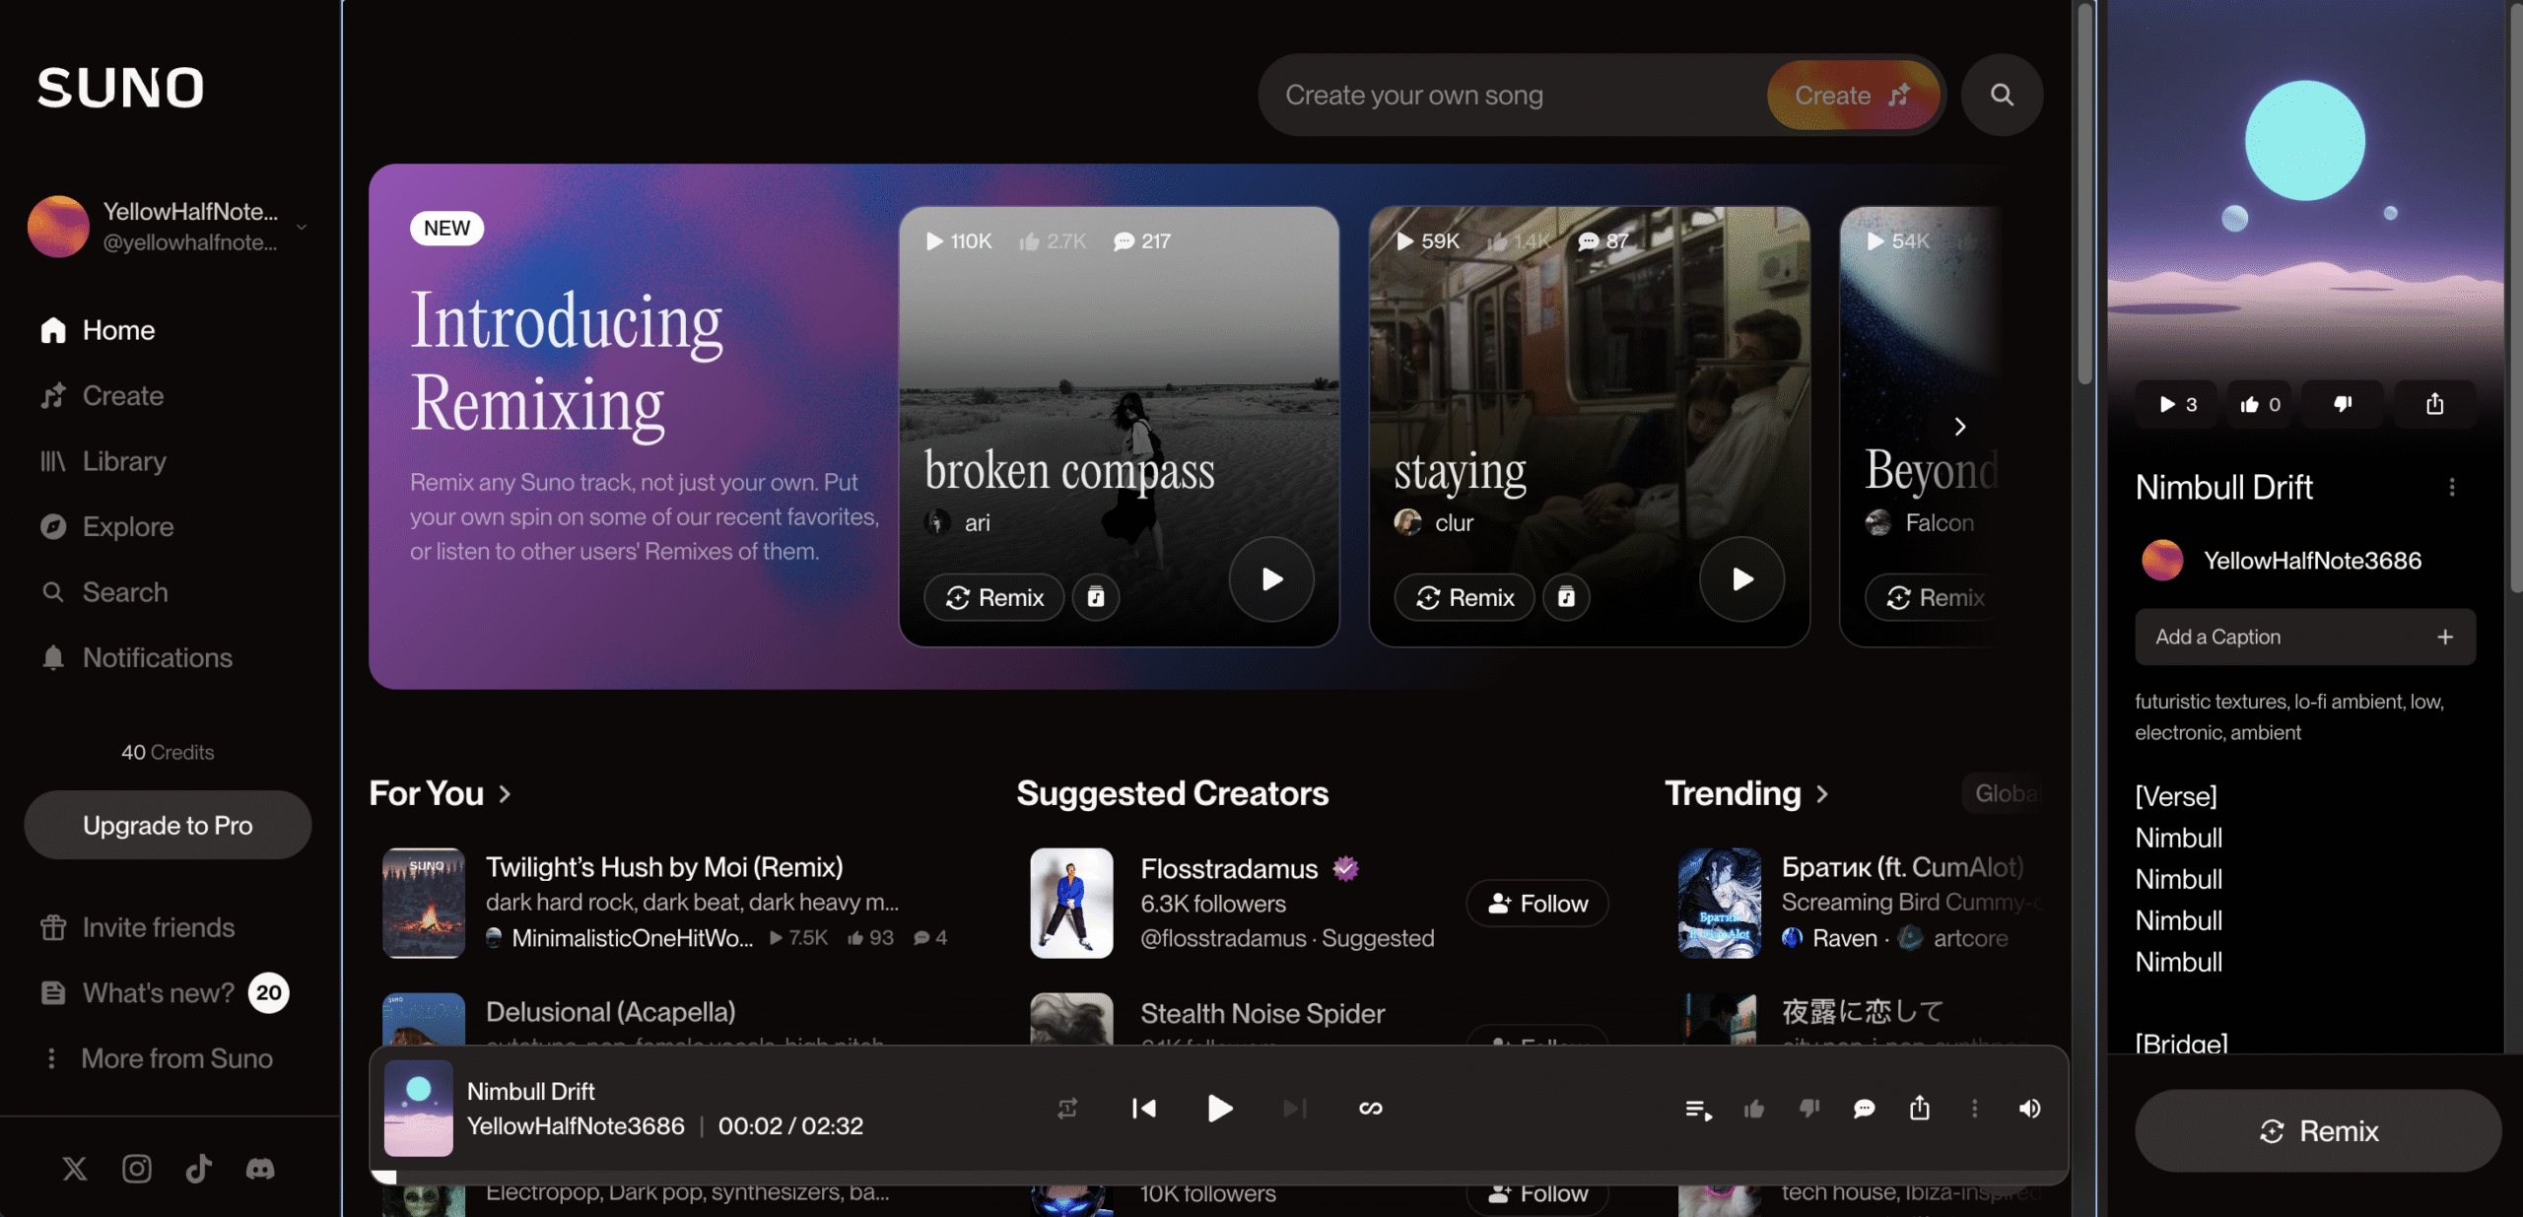
Task: Open the play queue icon in player
Action: click(1698, 1110)
